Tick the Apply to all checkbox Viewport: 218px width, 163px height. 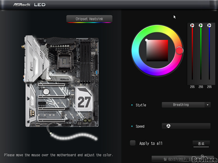coord(133,143)
